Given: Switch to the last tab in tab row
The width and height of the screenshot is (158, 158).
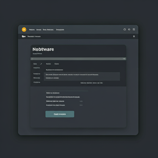Looking at the screenshot, I should pyautogui.click(x=57, y=64).
